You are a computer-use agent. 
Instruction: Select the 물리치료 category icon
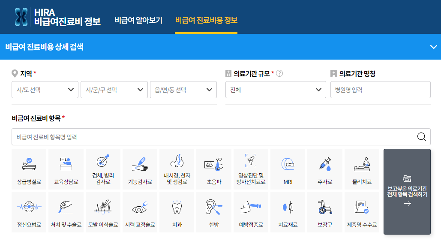362,169
